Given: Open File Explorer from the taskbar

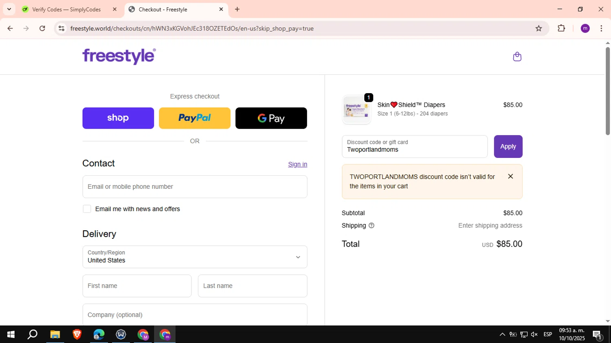Looking at the screenshot, I should coord(55,334).
